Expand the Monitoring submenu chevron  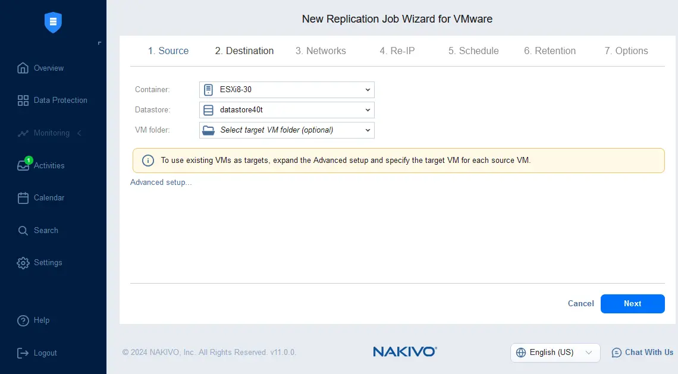coord(79,133)
